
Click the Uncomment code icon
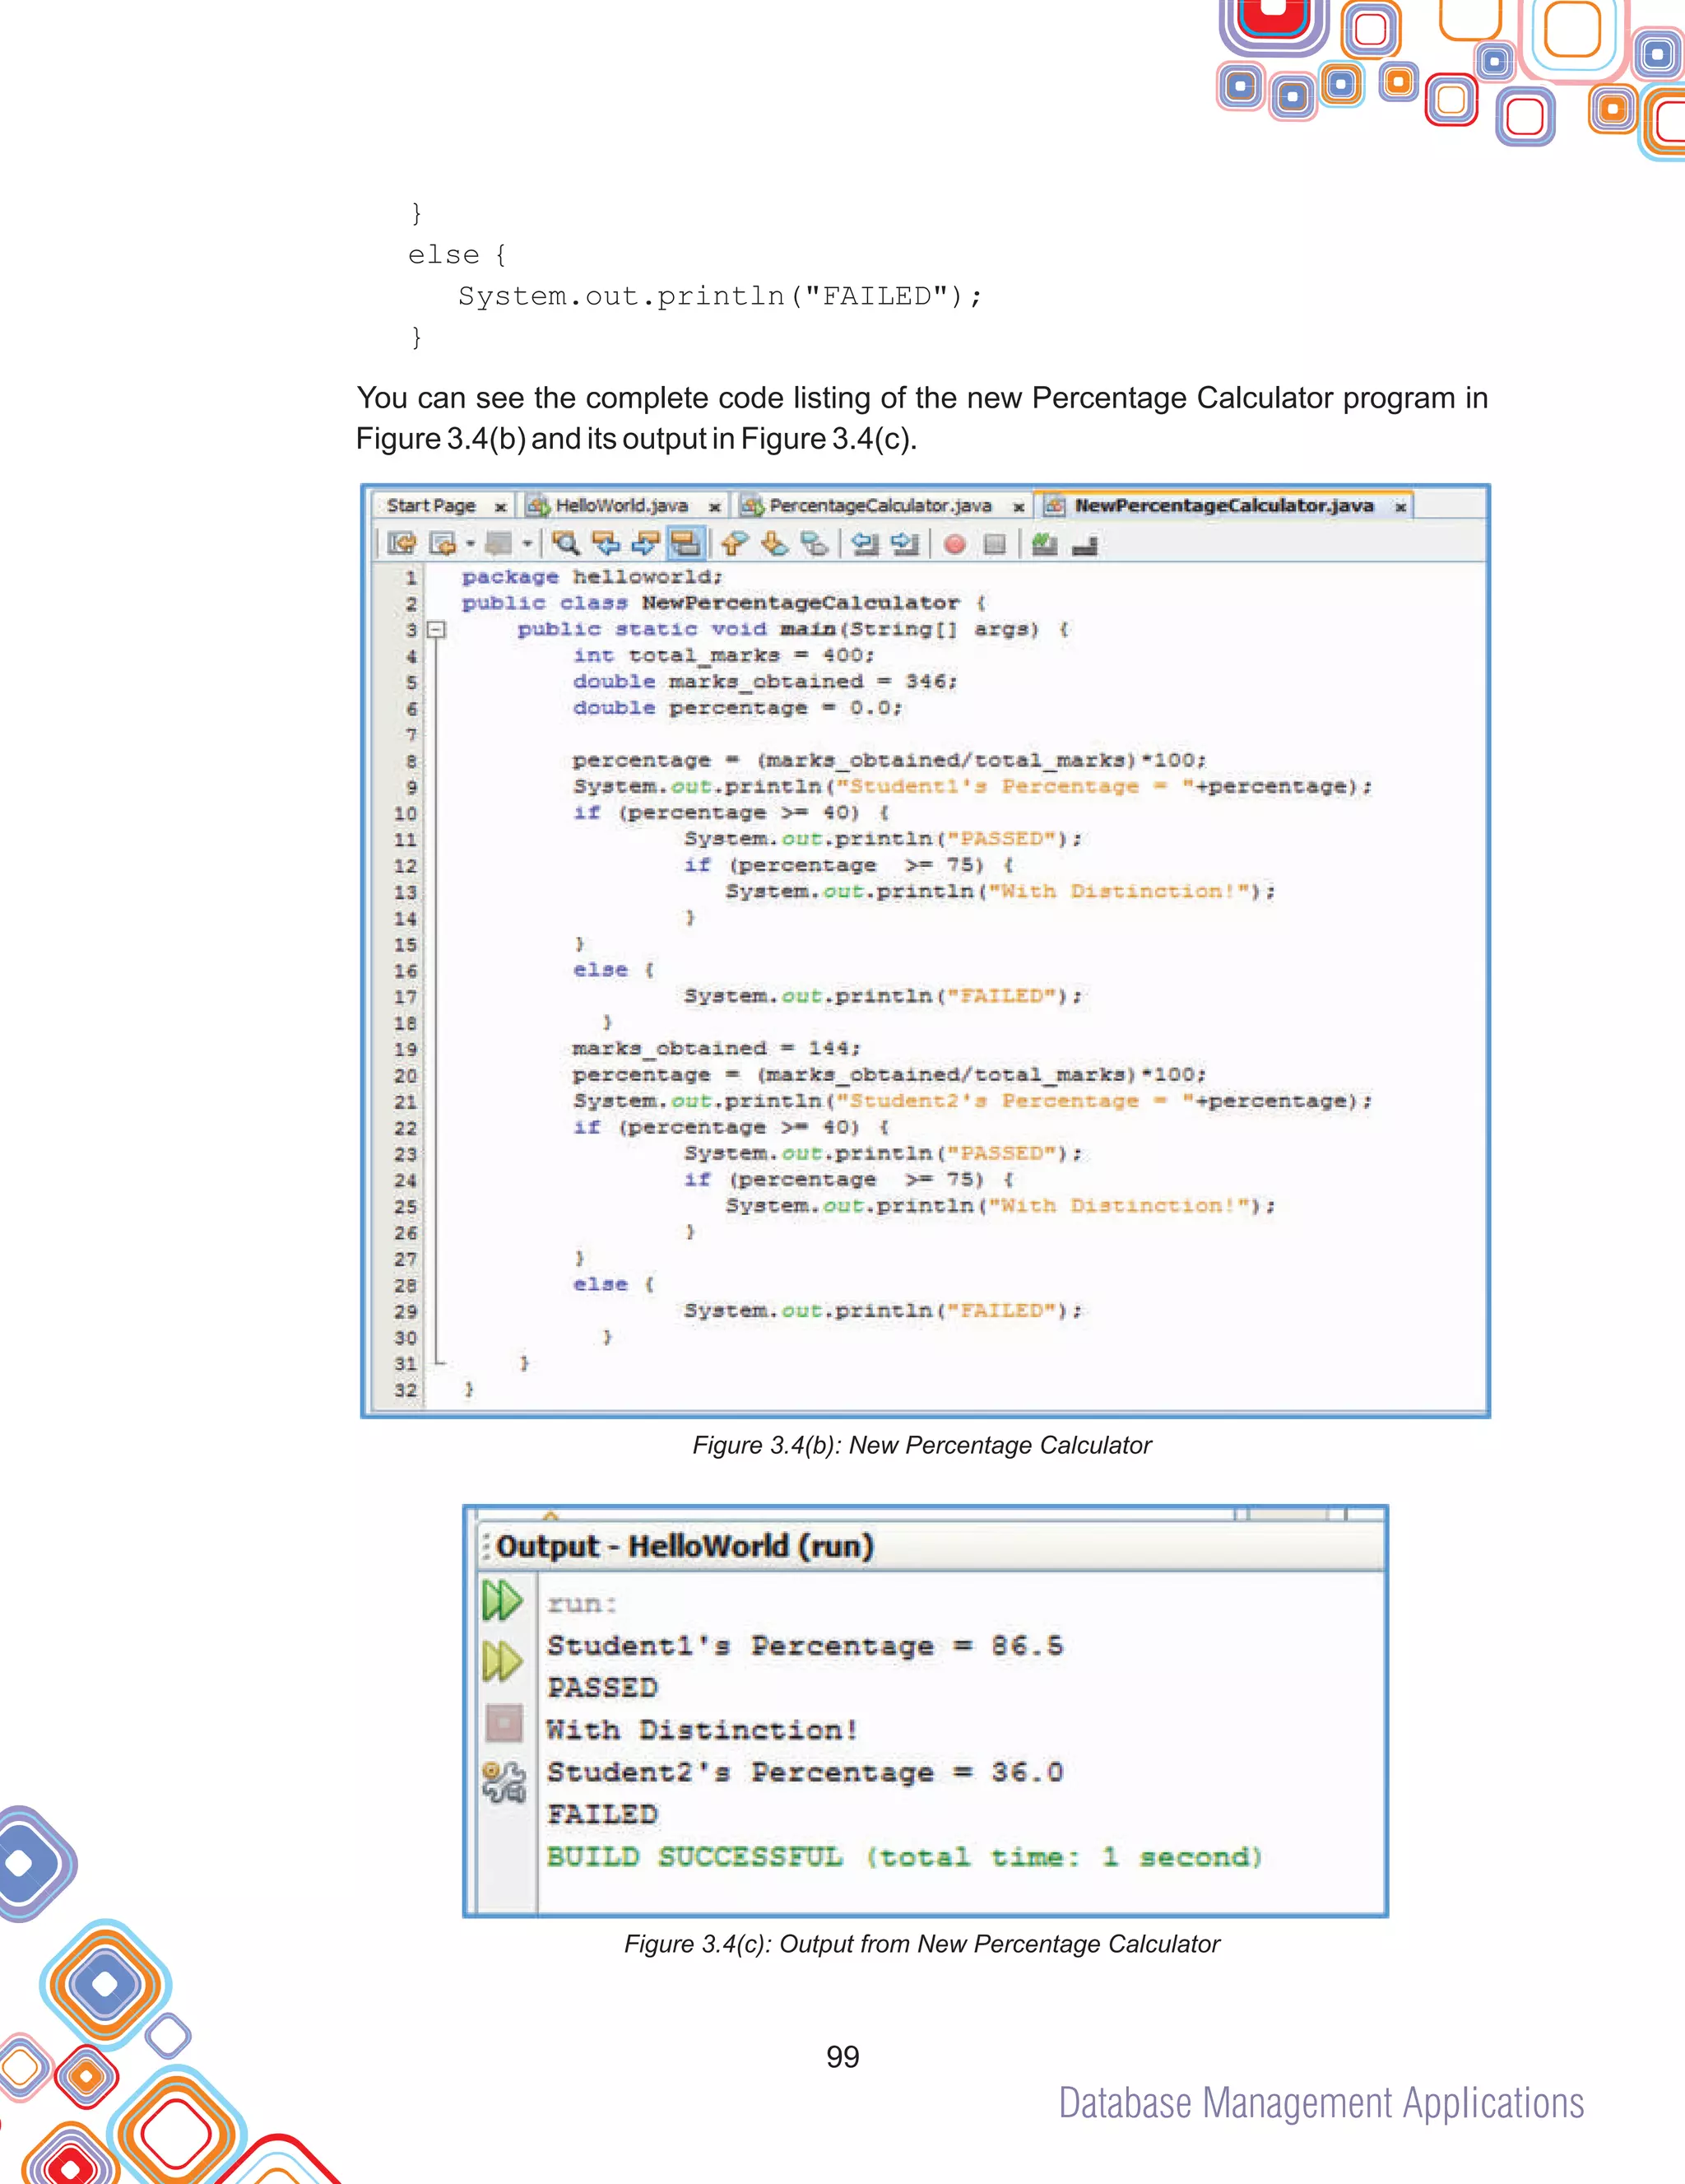point(1084,544)
